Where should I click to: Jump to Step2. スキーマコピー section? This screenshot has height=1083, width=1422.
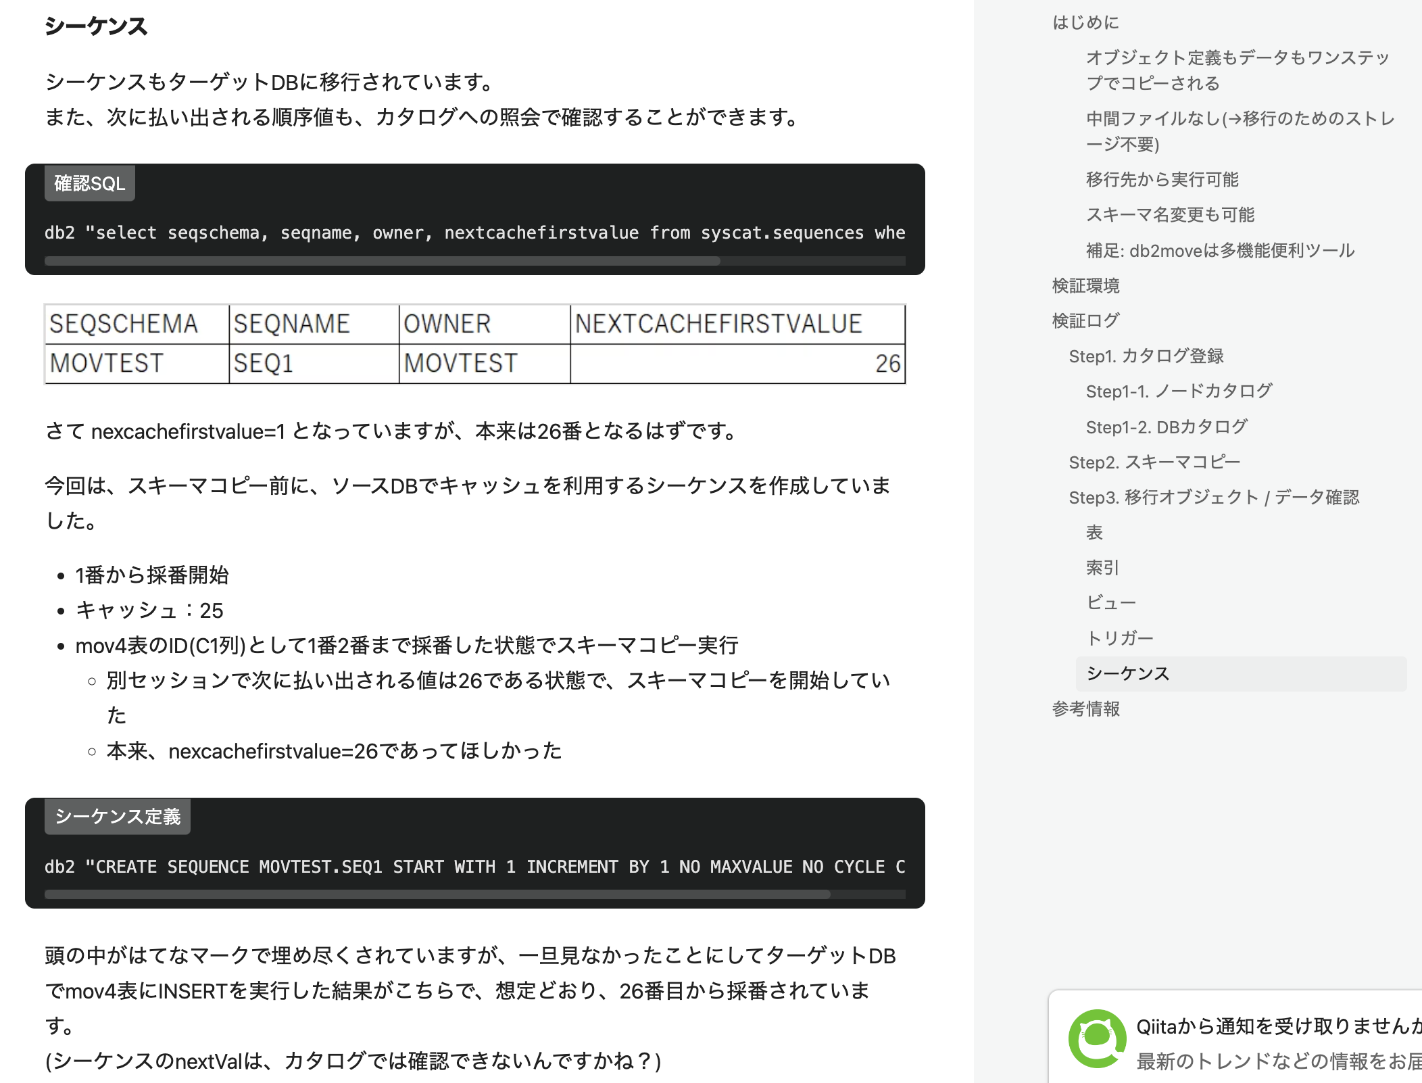(1154, 462)
